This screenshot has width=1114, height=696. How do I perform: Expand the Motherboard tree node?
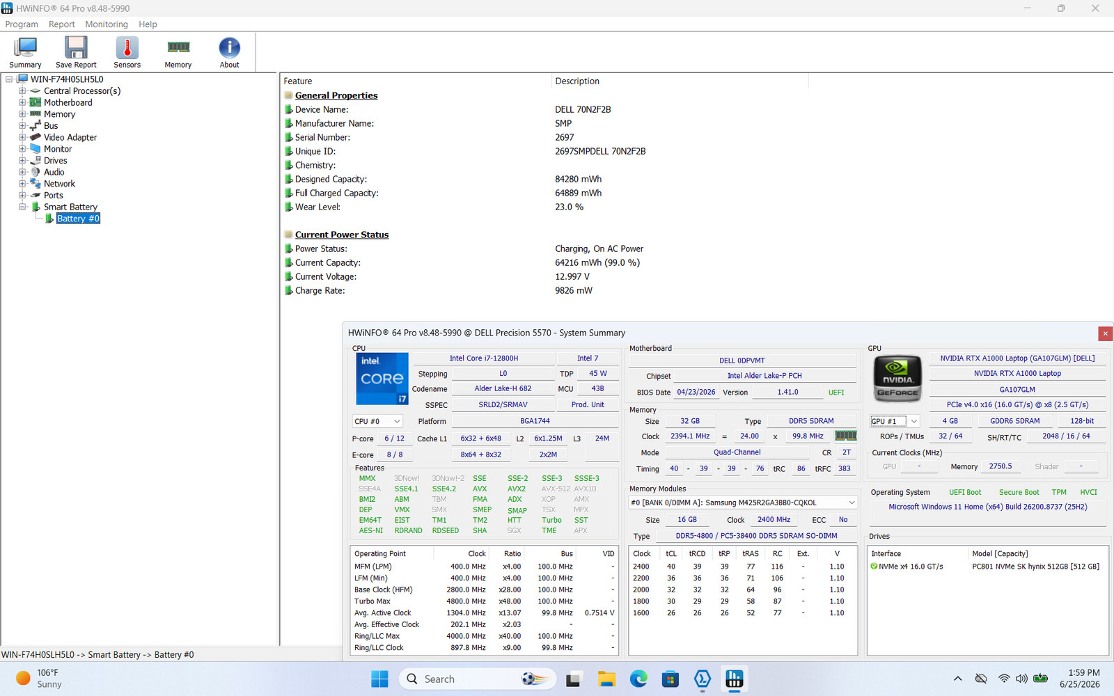point(22,102)
